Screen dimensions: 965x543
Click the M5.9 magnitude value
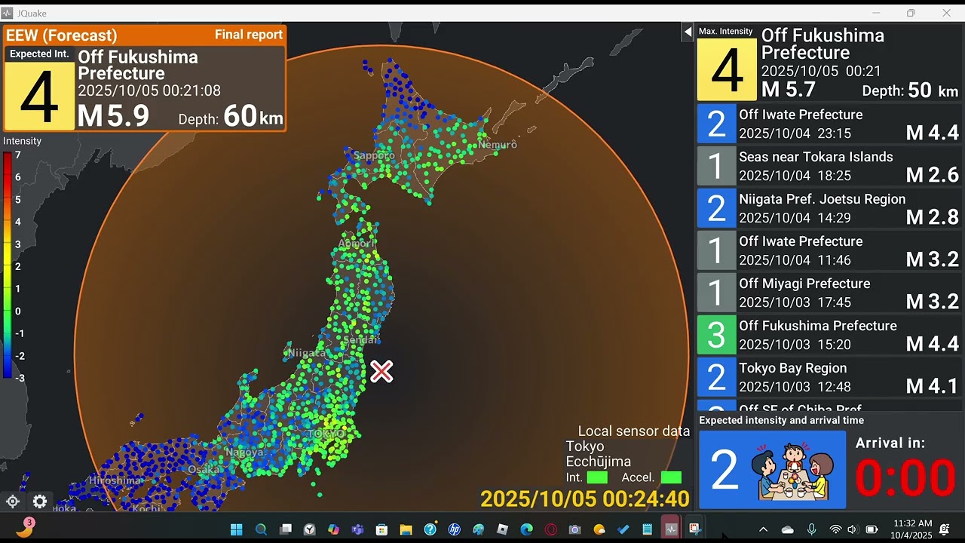click(x=113, y=116)
